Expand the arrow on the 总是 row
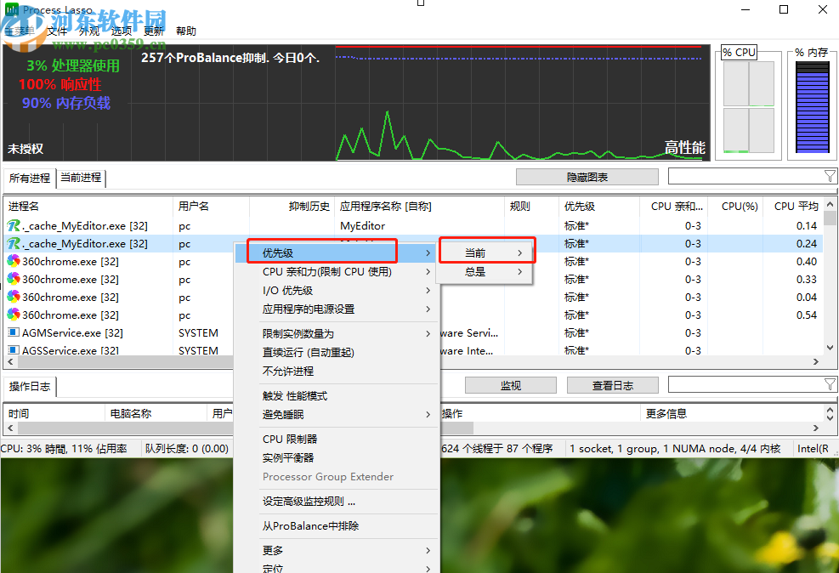 coord(519,271)
